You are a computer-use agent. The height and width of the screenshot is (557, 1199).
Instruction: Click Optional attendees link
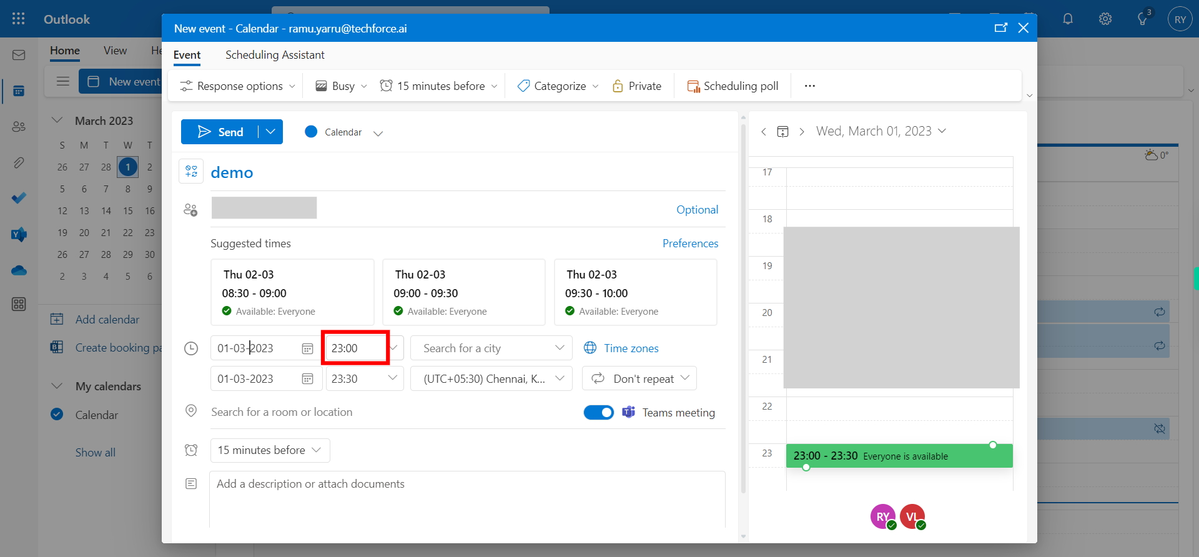[x=697, y=210]
